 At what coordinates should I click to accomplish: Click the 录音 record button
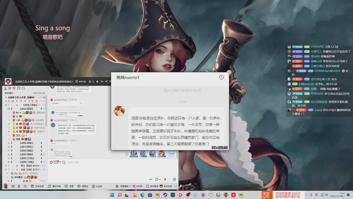click(69, 186)
